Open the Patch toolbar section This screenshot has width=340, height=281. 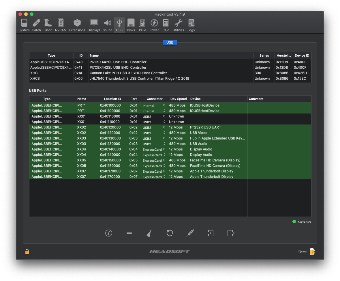[37, 25]
